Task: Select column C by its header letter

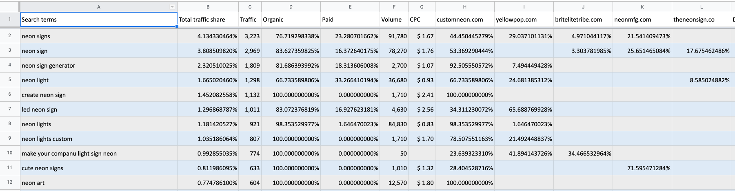Action: tap(250, 7)
